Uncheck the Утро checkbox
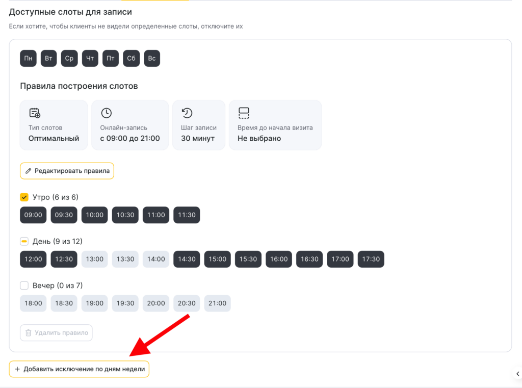The height and width of the screenshot is (388, 522). click(x=24, y=197)
